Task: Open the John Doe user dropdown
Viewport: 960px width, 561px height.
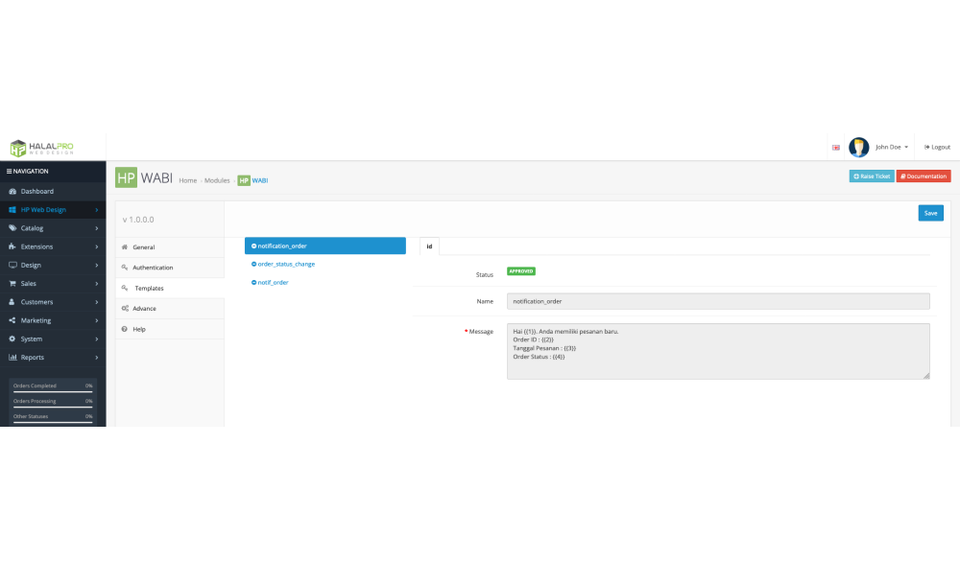Action: (891, 148)
